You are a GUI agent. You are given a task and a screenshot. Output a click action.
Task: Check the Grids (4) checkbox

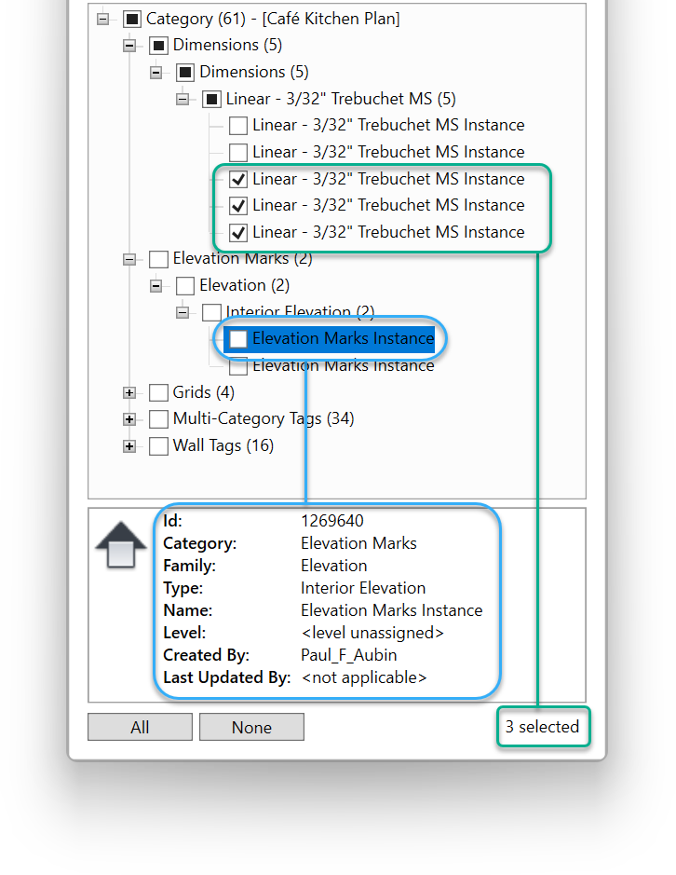pos(159,392)
